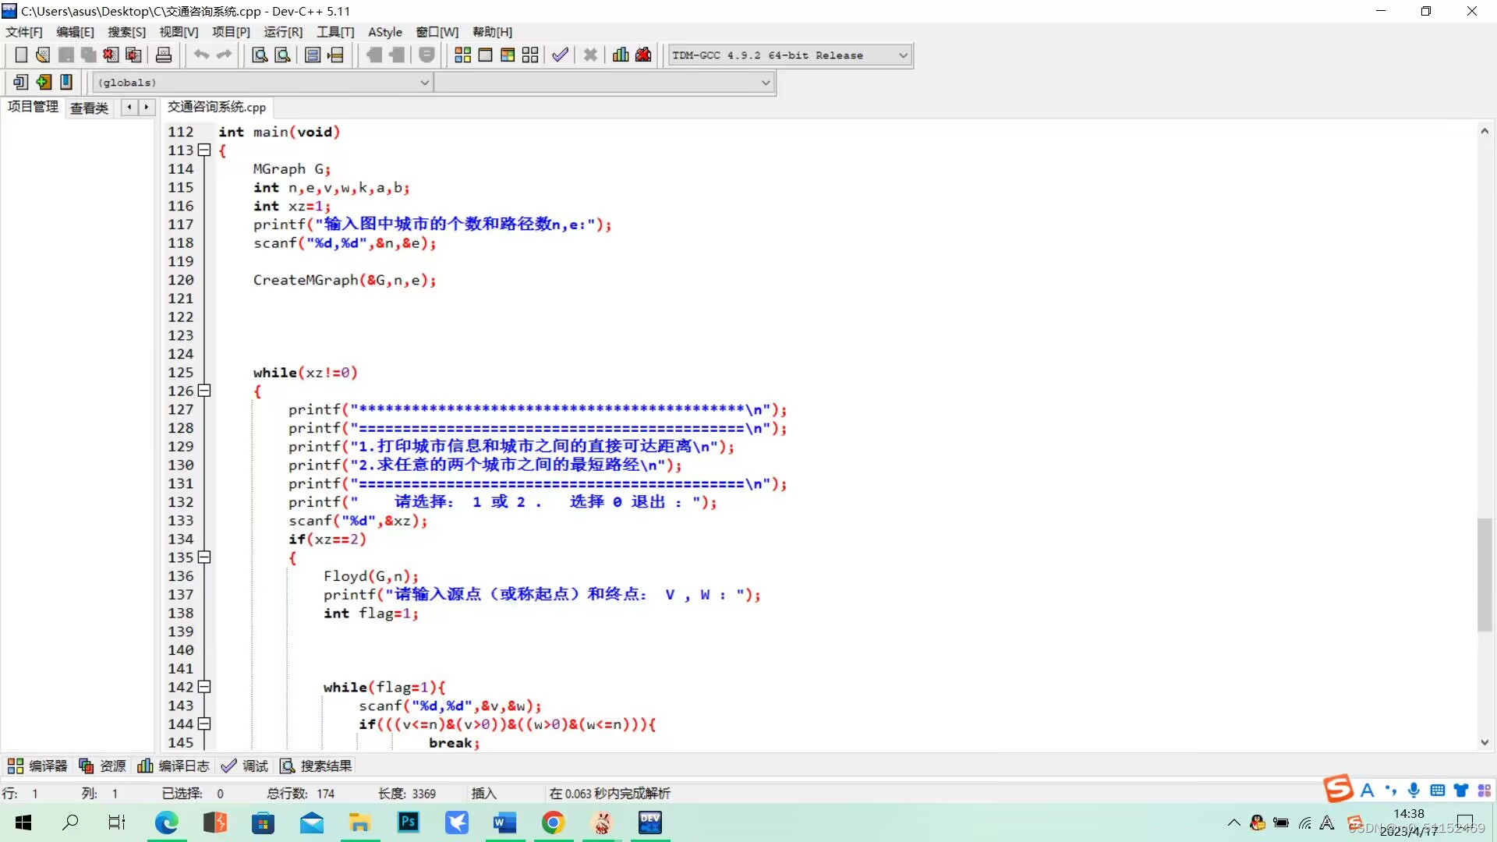1497x842 pixels.
Task: Click the Save All icon
Action: click(88, 55)
